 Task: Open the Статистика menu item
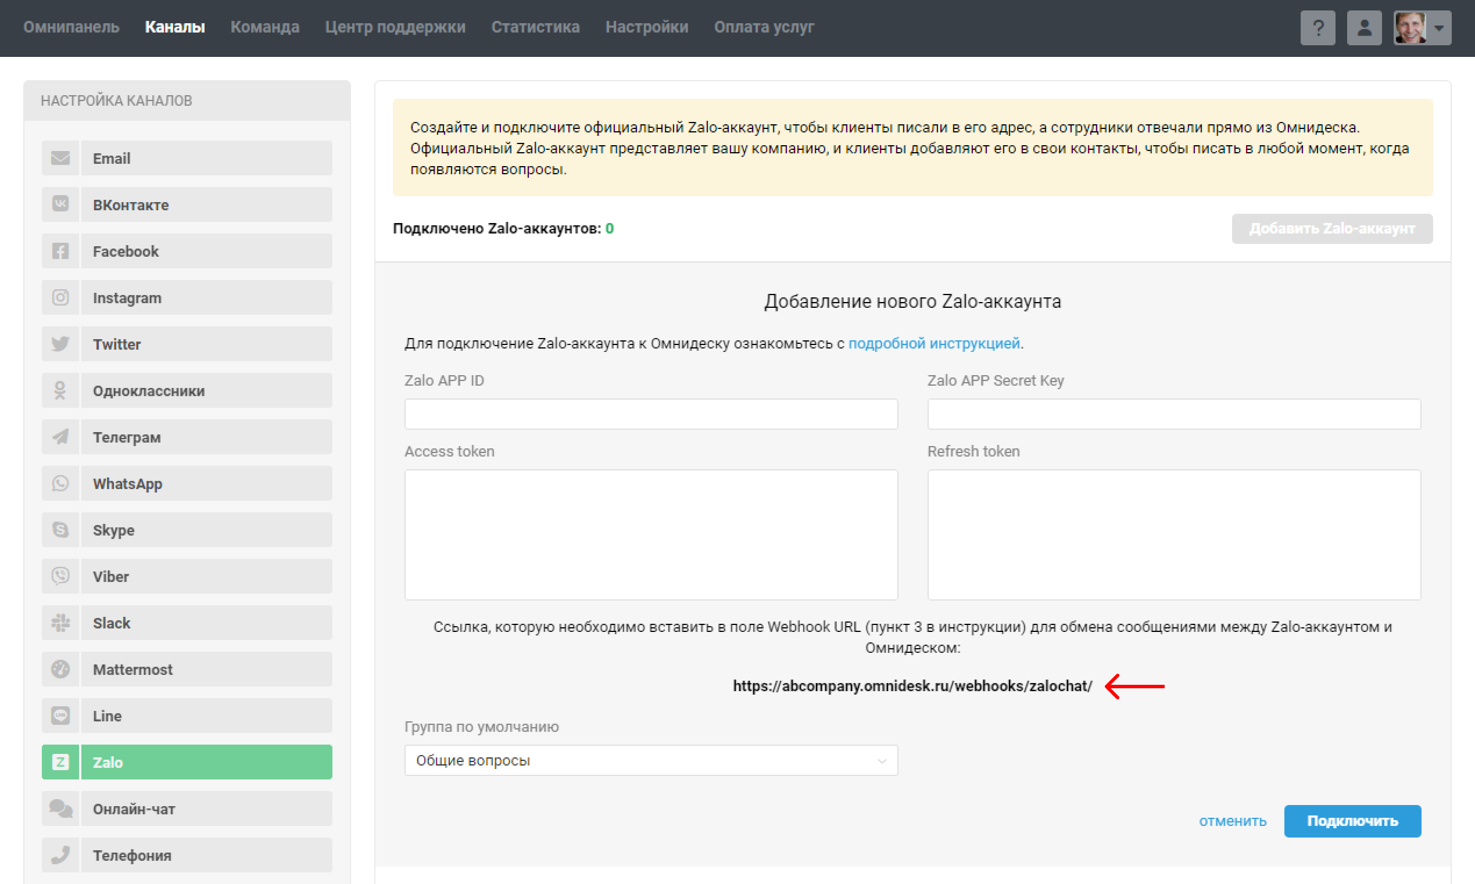[x=535, y=27]
